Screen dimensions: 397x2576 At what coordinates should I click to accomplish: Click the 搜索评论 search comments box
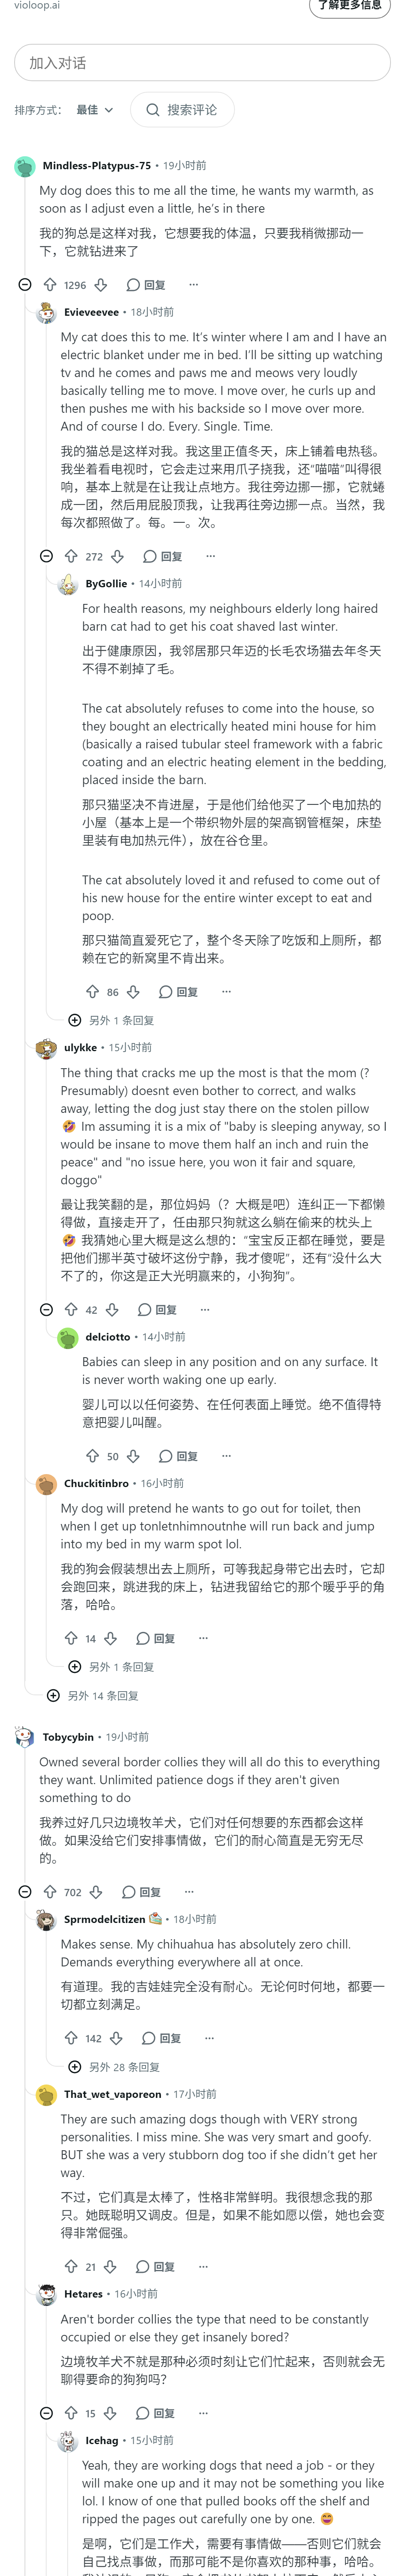click(x=183, y=110)
